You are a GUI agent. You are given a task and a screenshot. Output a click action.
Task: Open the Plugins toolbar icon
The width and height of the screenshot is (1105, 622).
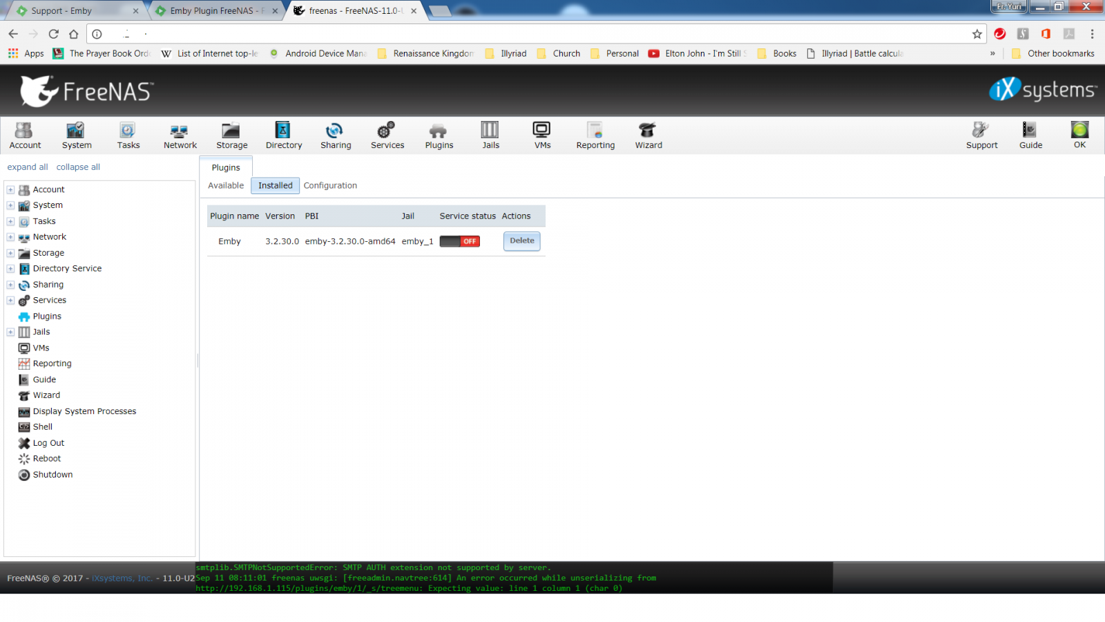click(x=439, y=135)
